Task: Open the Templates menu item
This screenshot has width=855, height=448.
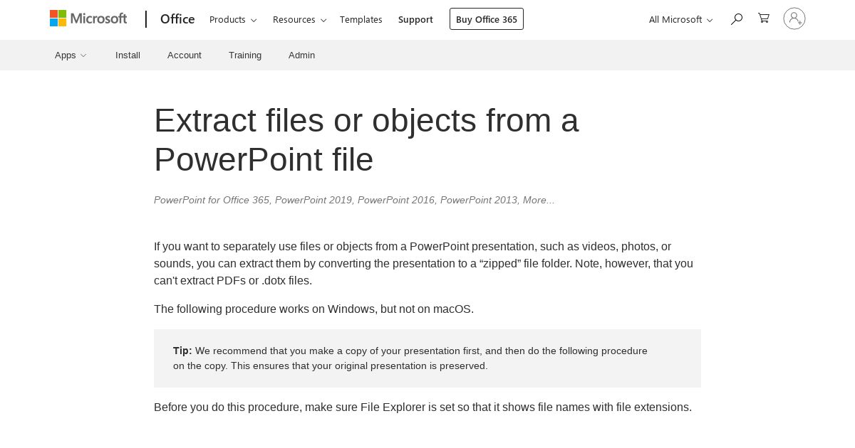Action: [361, 19]
